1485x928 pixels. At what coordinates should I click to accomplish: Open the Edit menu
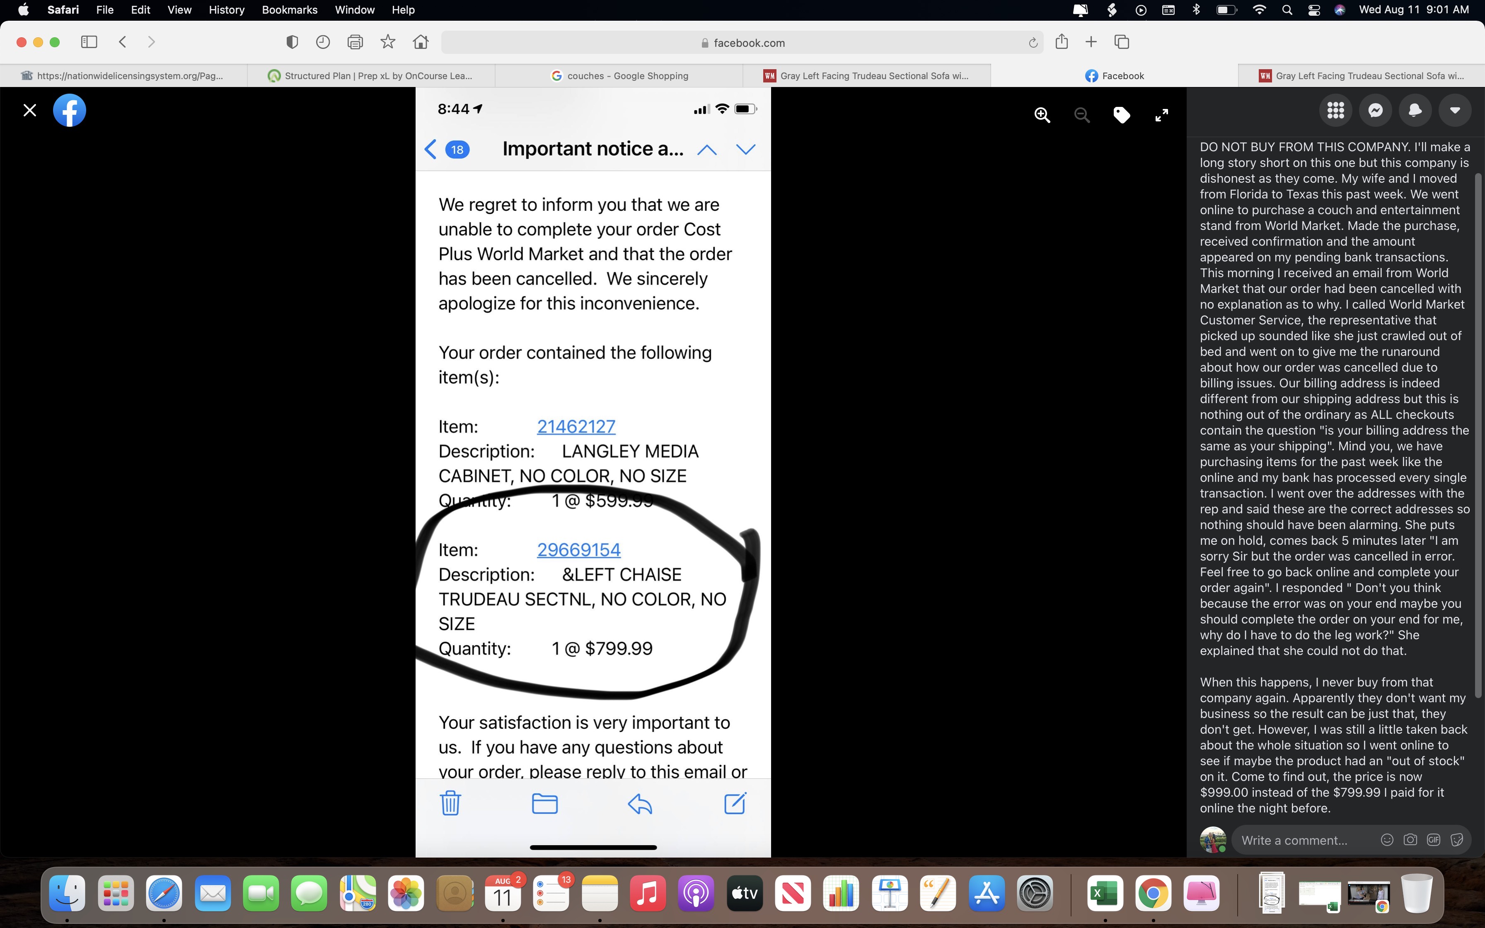[140, 10]
